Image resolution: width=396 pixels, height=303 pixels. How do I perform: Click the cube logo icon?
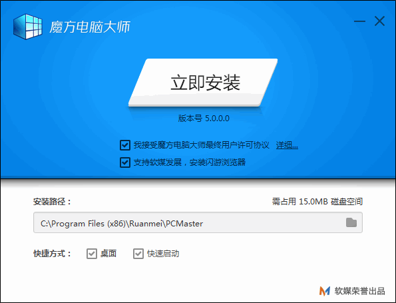27,27
